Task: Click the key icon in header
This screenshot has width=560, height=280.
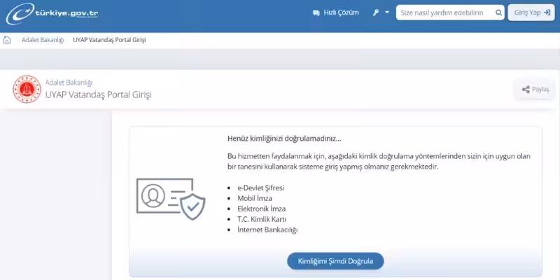Action: pos(376,13)
